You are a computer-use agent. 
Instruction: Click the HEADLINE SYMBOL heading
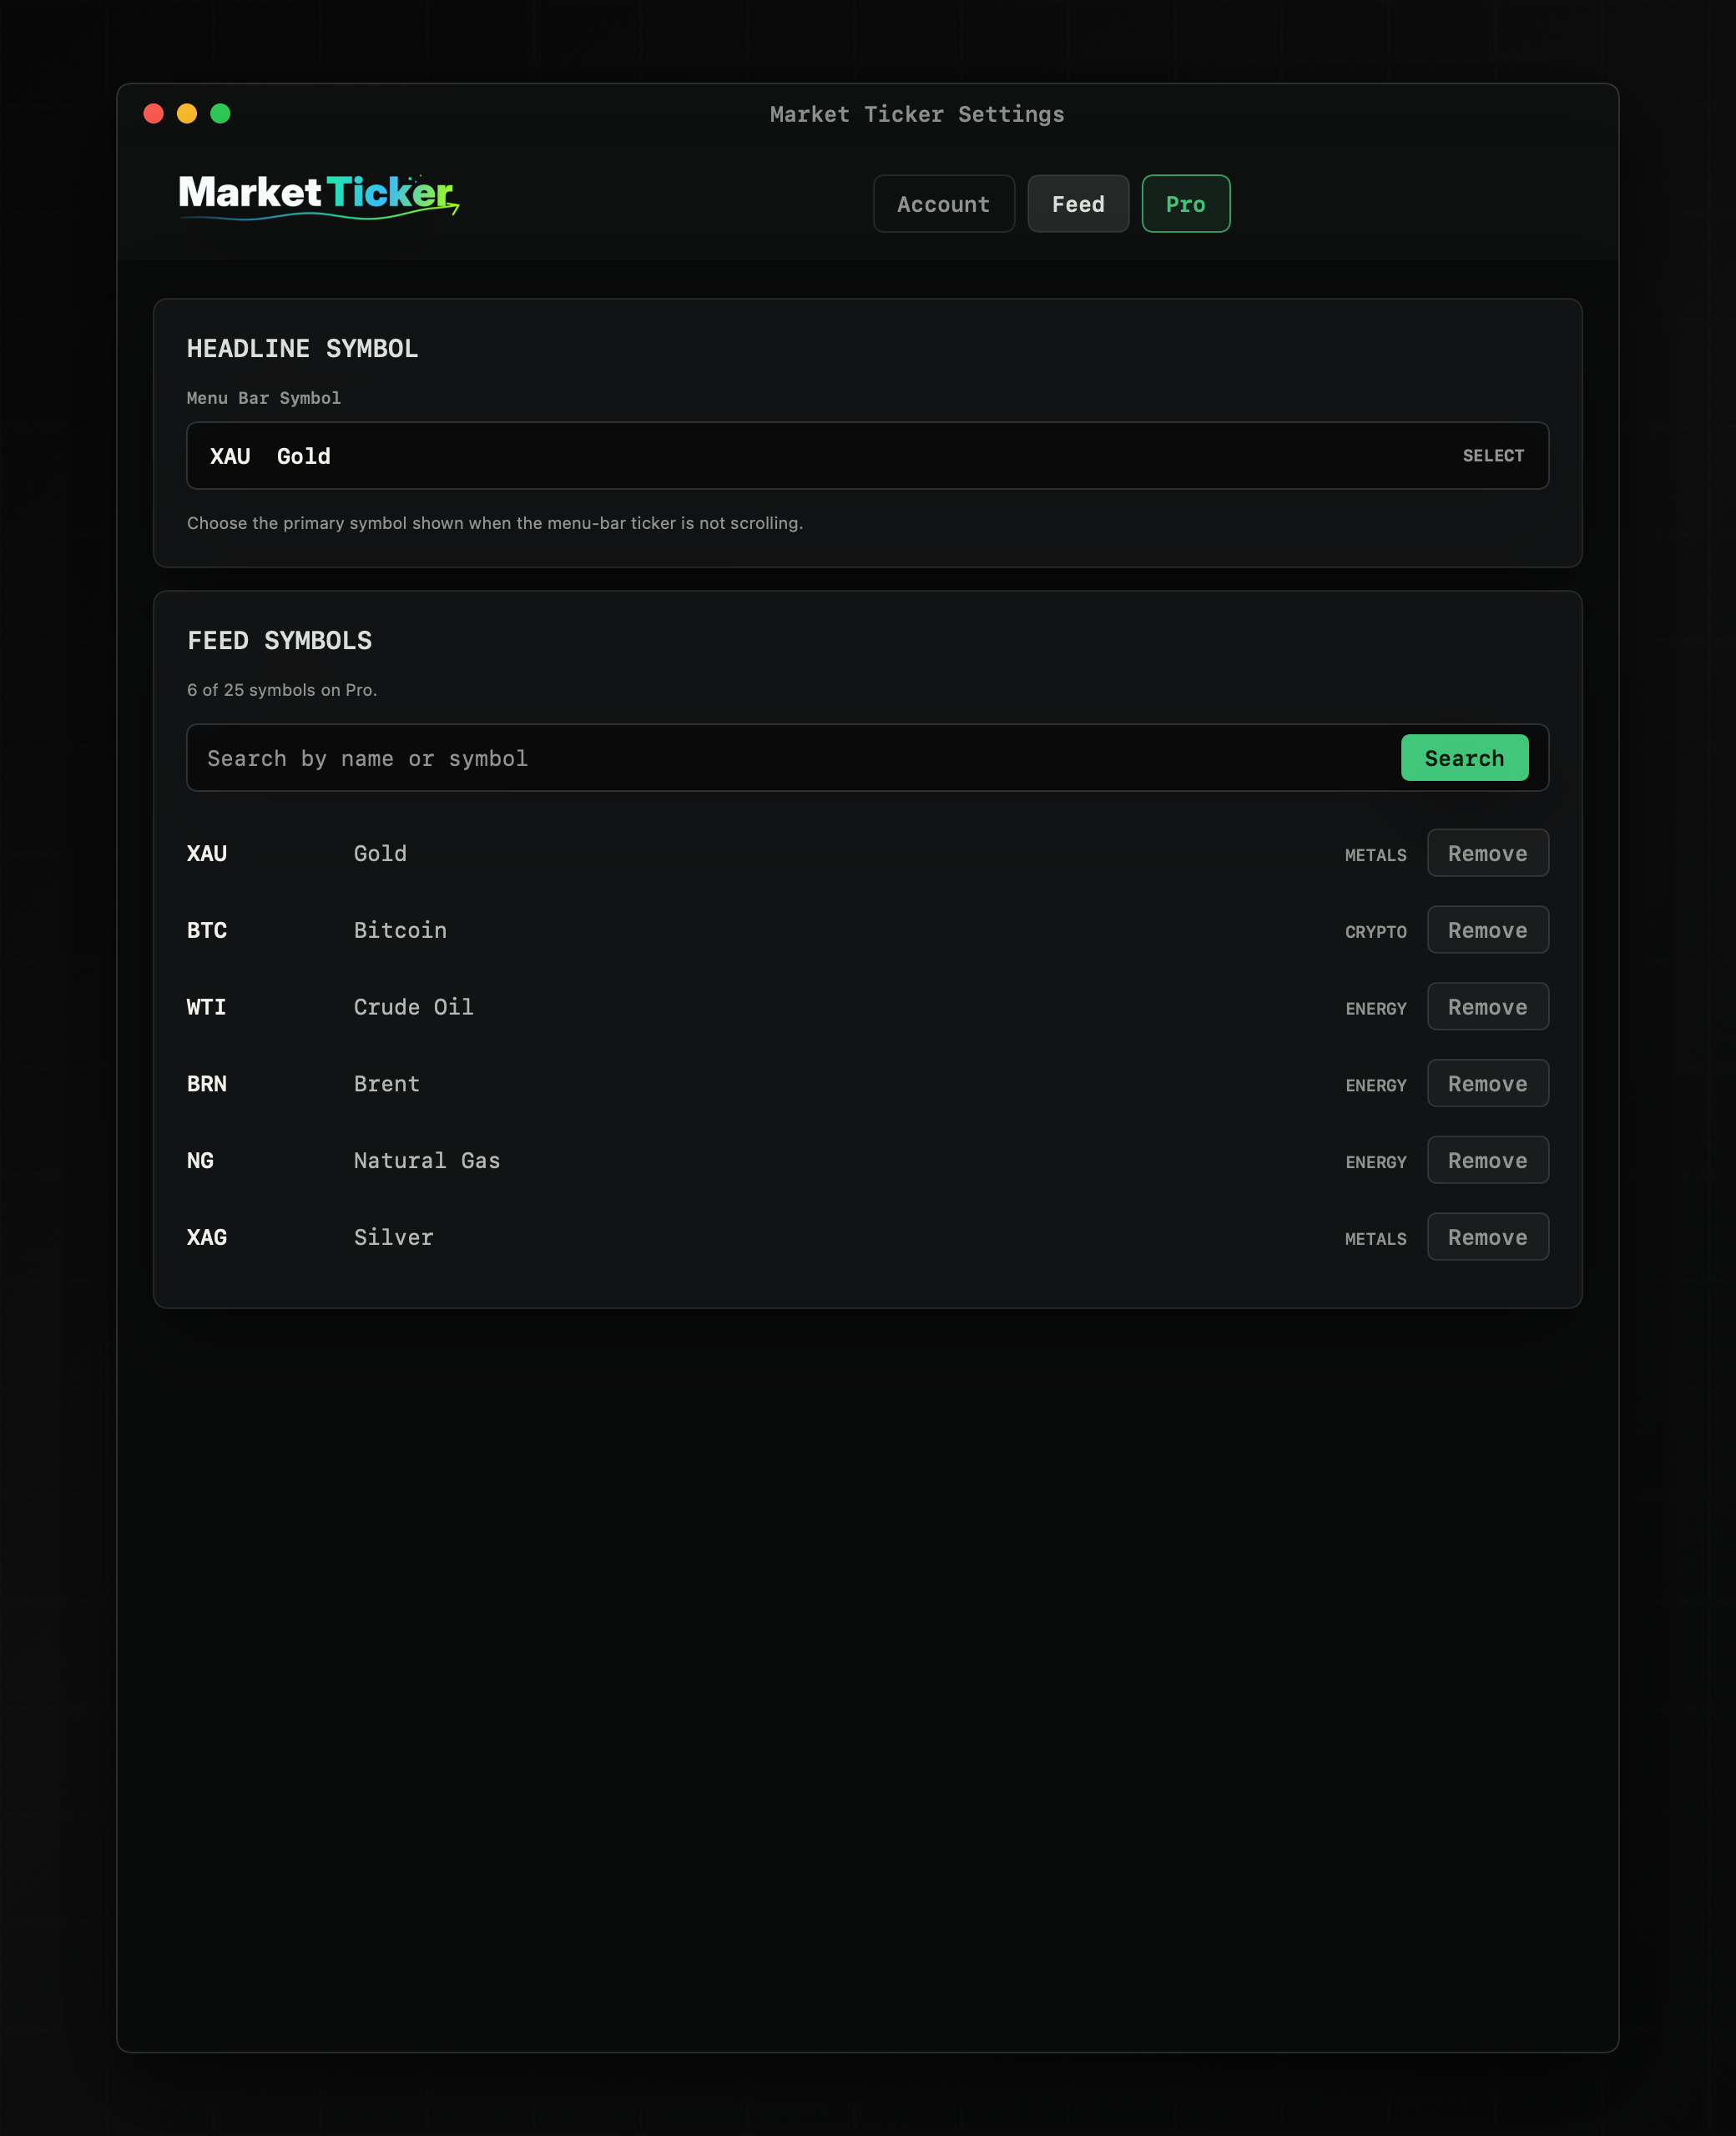pyautogui.click(x=302, y=349)
